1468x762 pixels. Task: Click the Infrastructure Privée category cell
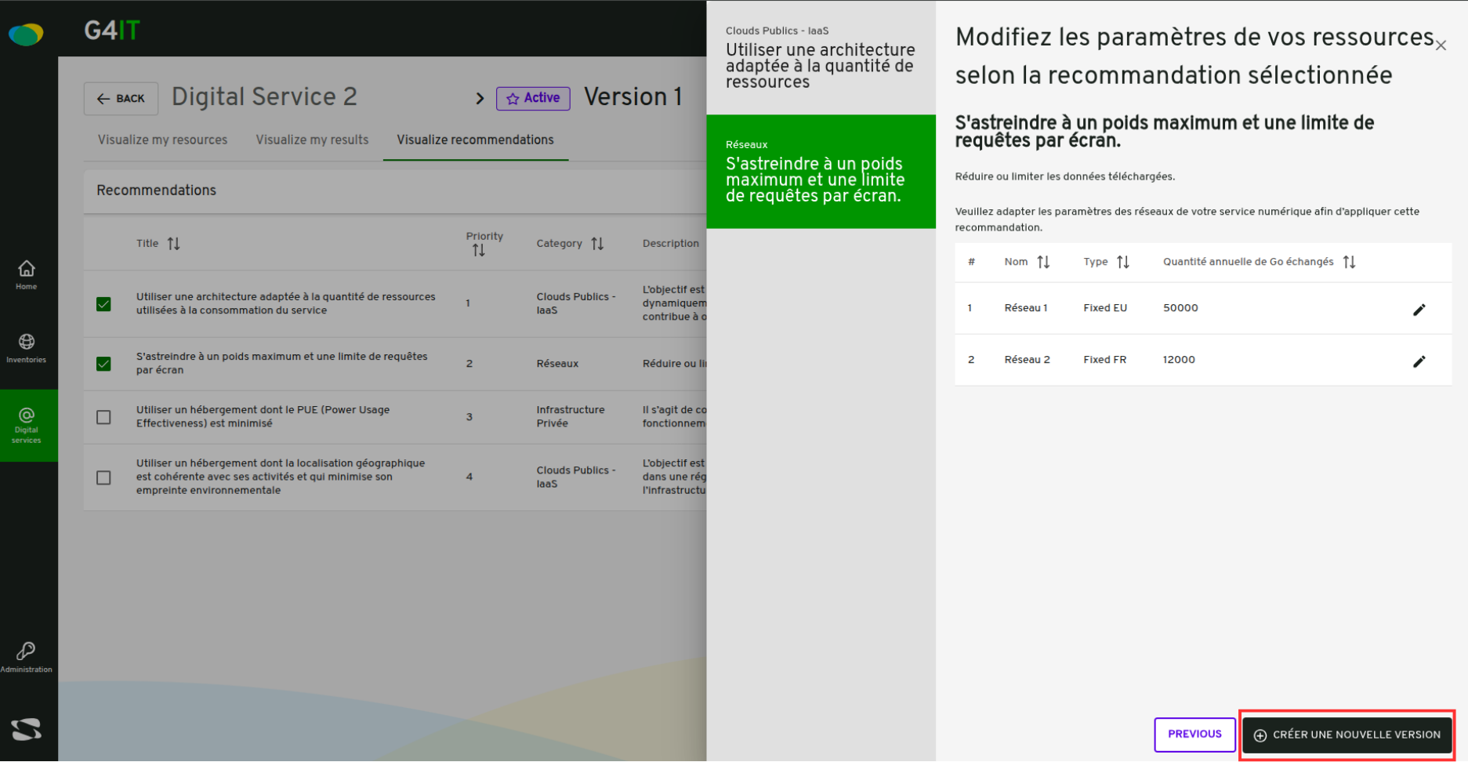571,416
